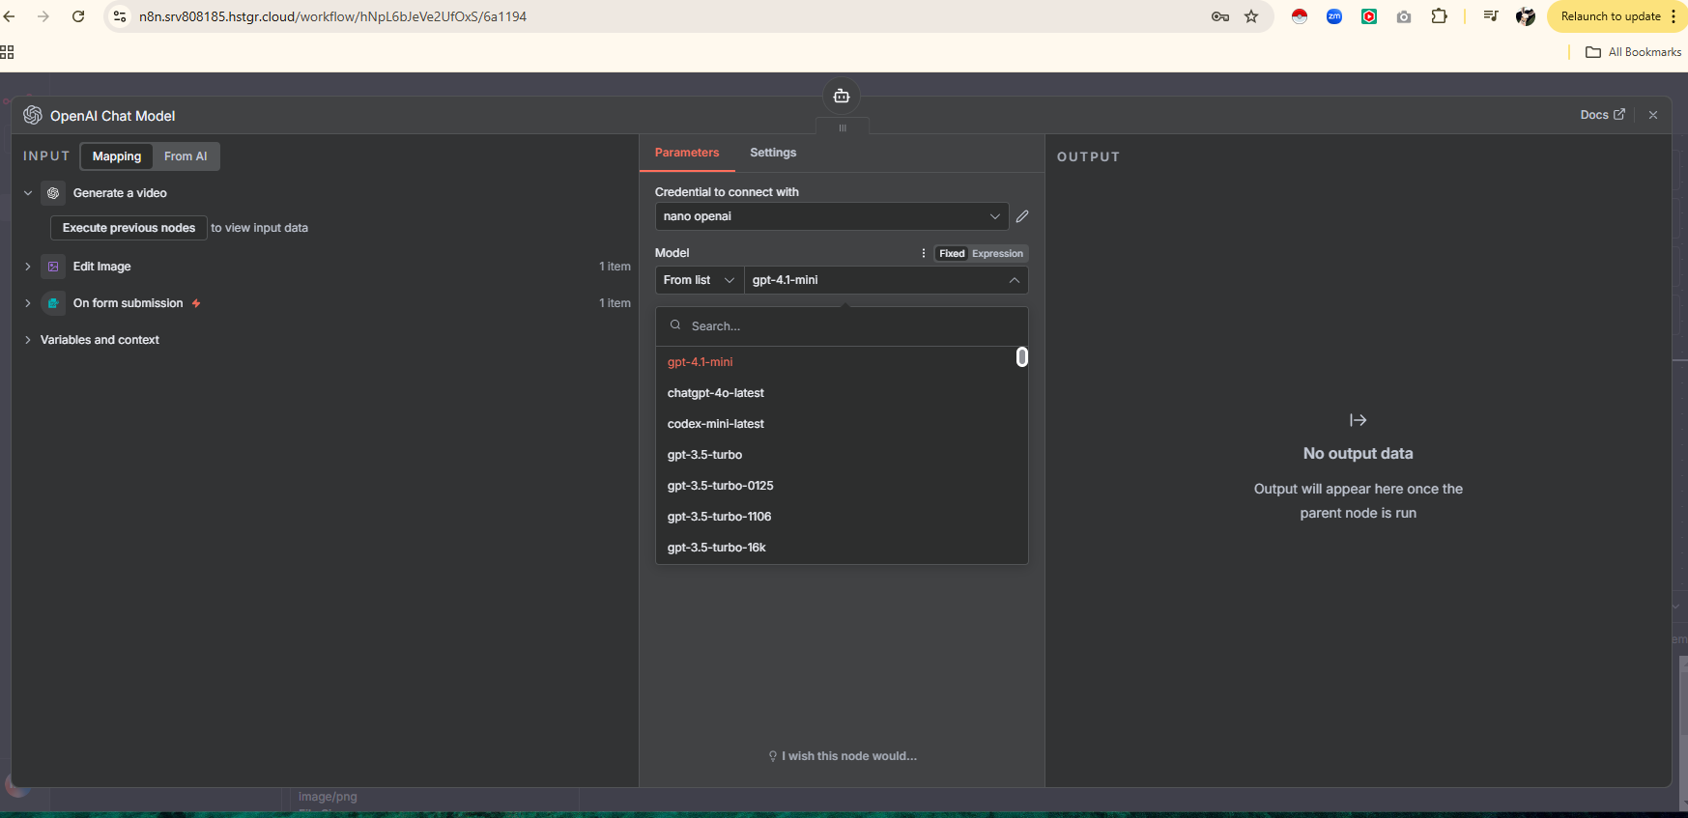
Task: Open All Bookmarks folder
Action: [x=1634, y=52]
